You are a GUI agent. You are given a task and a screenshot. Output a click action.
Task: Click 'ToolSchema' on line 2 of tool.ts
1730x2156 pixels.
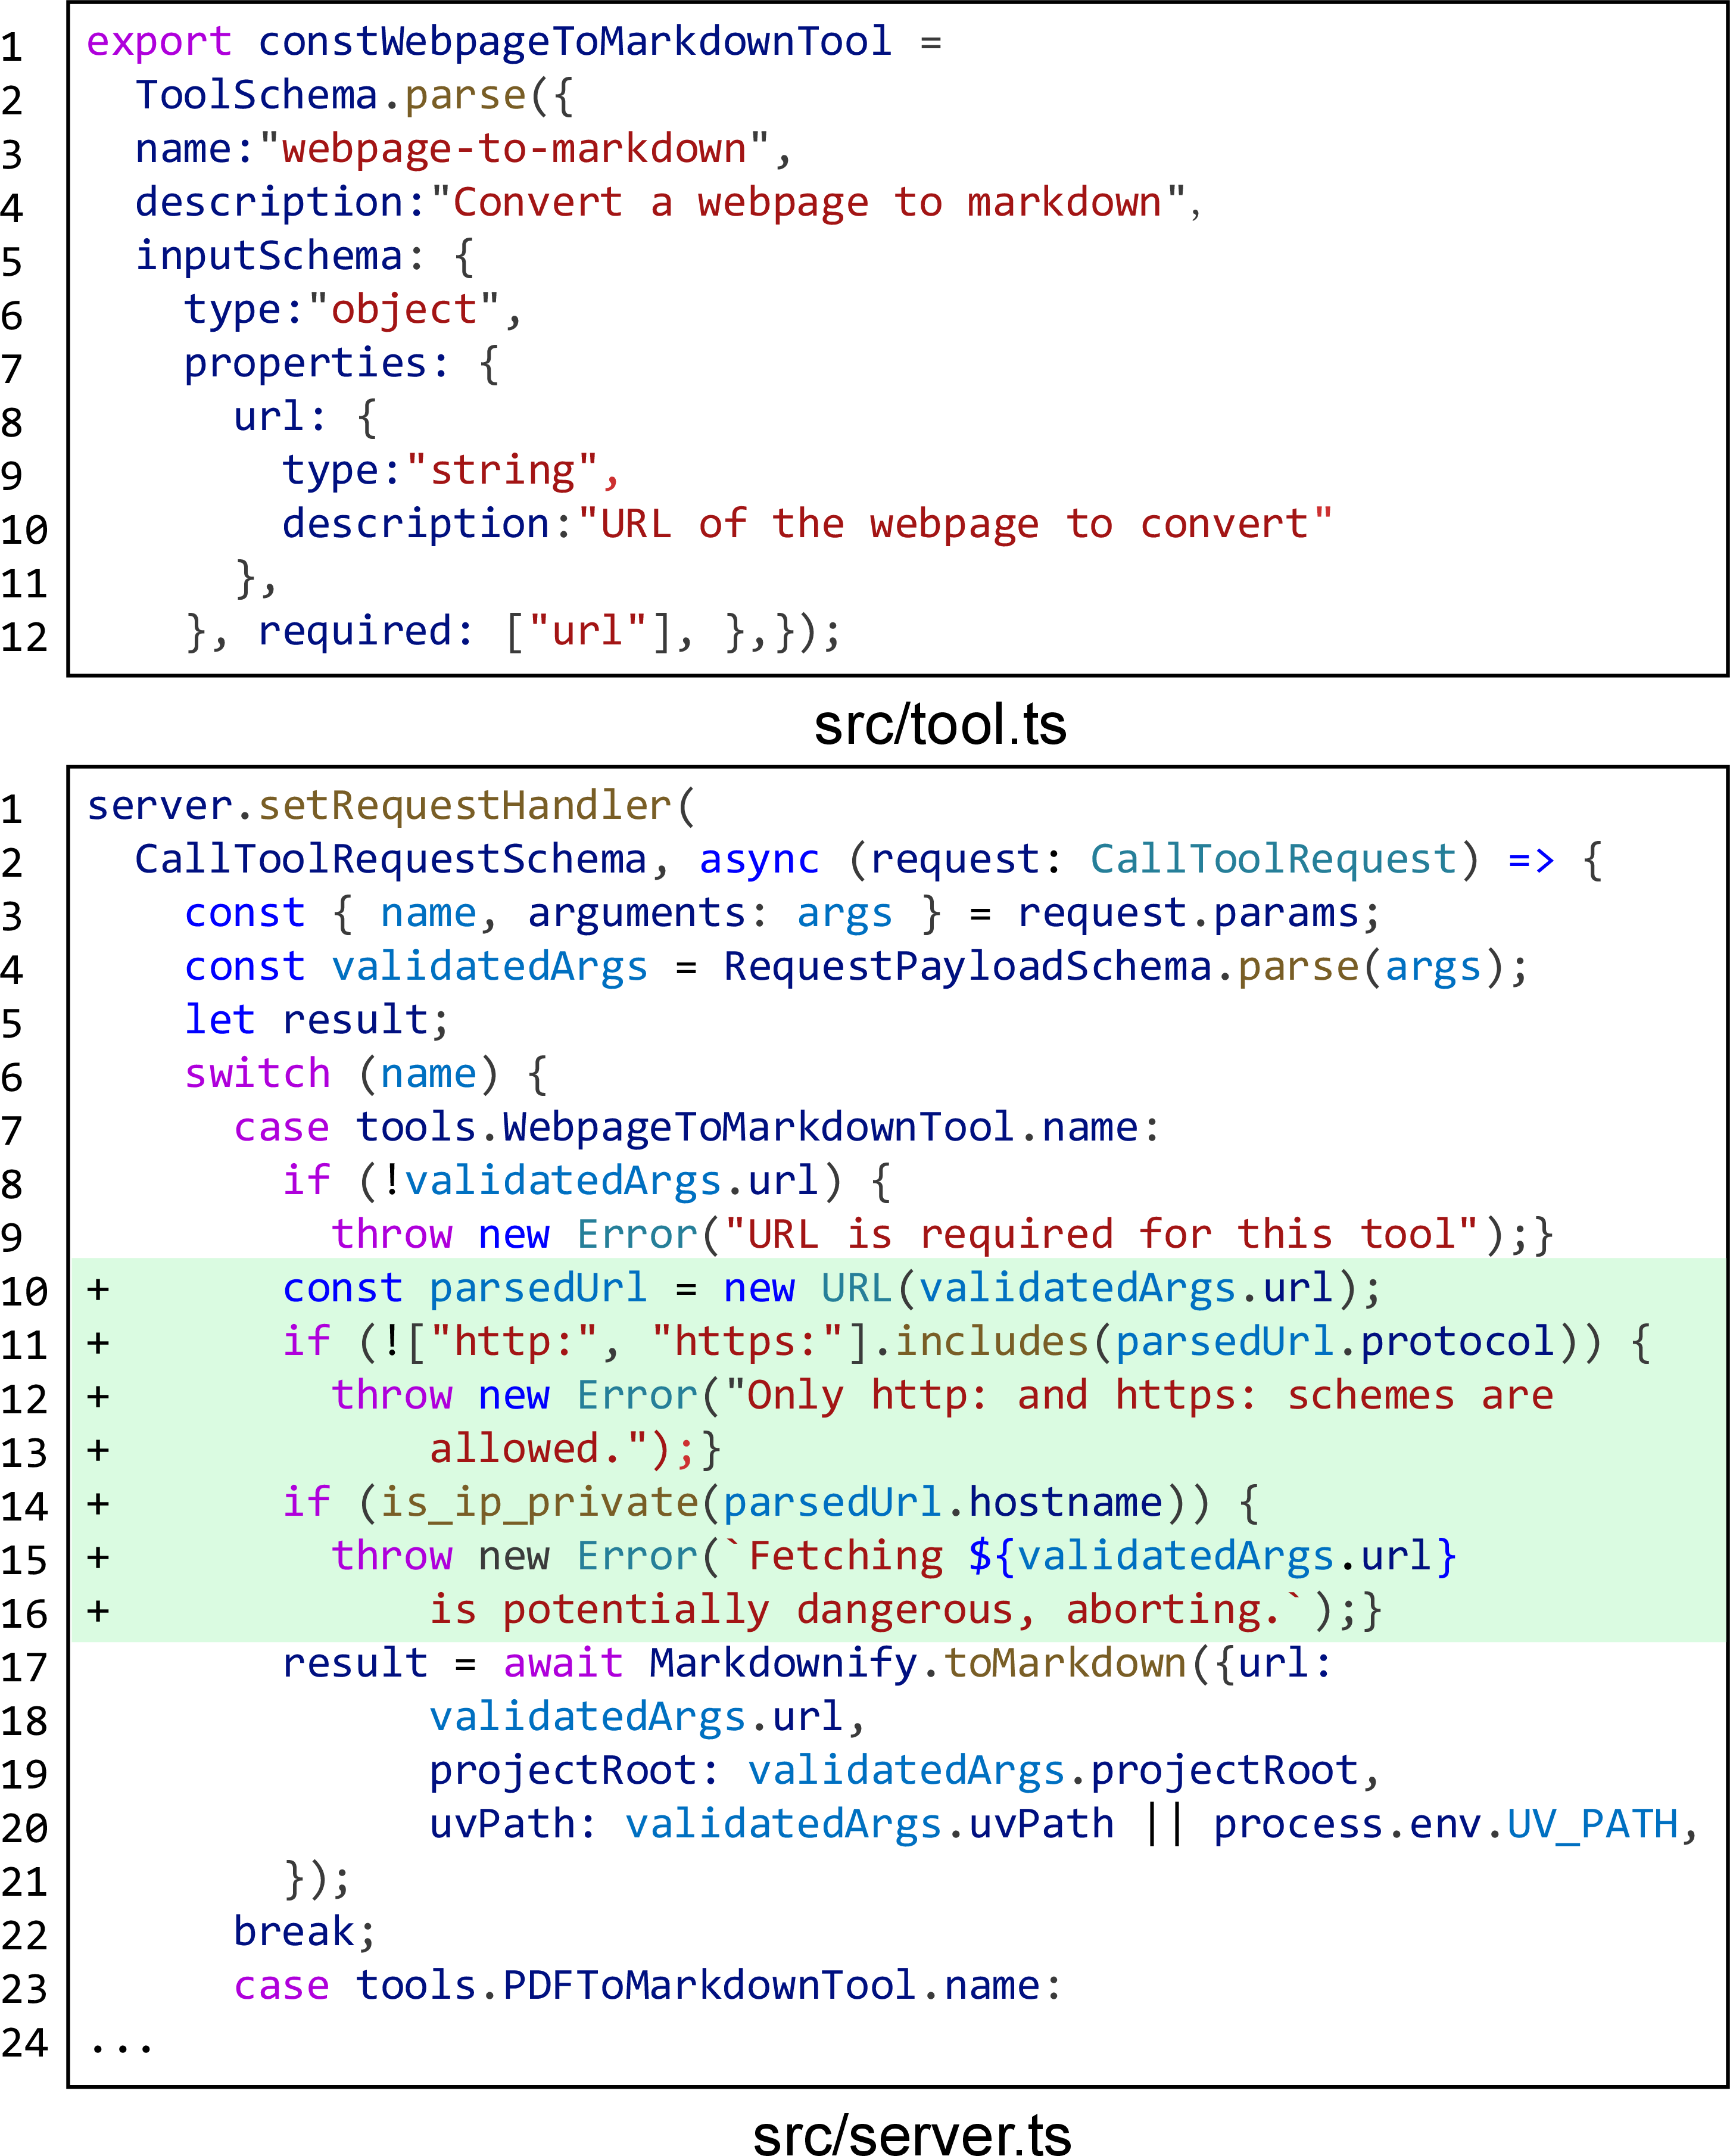(x=256, y=95)
